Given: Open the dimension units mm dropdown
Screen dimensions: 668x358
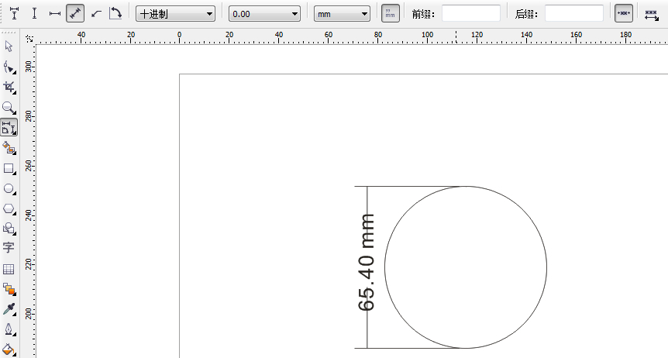Looking at the screenshot, I should point(342,14).
